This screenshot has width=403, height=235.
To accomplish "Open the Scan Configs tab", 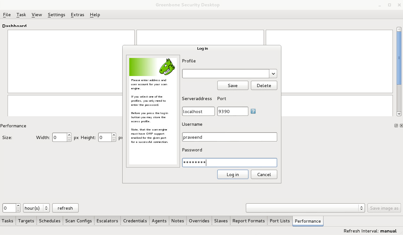I will pos(78,221).
